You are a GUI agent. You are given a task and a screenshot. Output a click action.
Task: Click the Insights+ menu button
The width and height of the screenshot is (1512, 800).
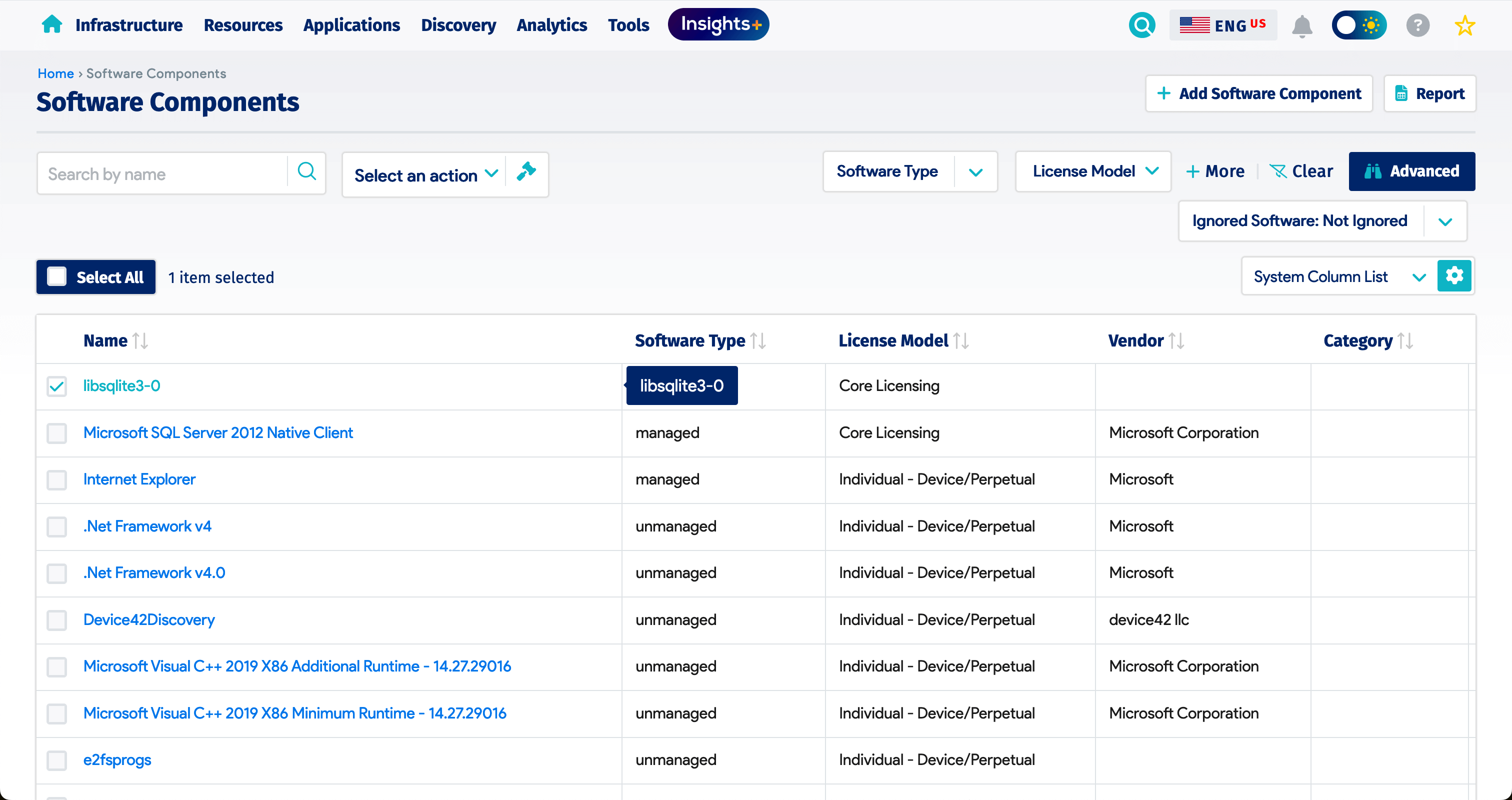[x=718, y=24]
